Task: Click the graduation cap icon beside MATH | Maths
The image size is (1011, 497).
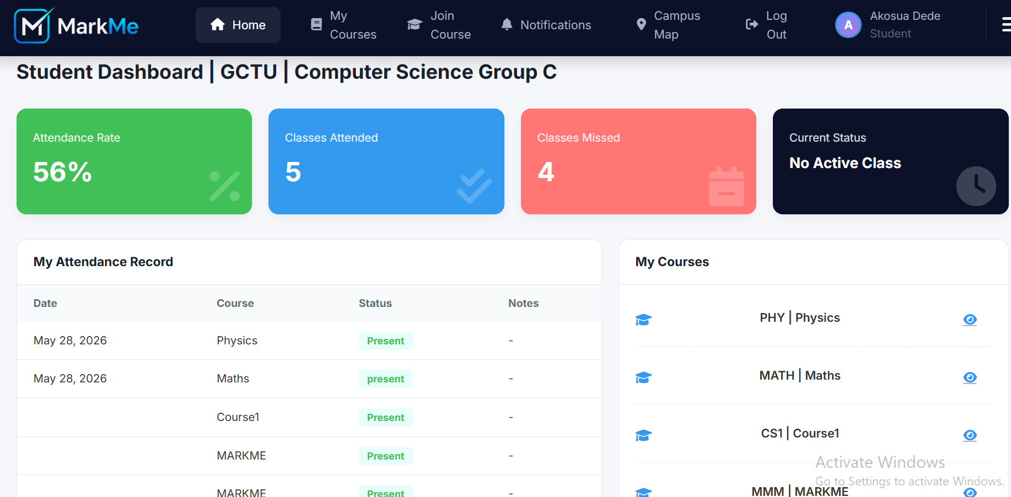Action: coord(643,377)
